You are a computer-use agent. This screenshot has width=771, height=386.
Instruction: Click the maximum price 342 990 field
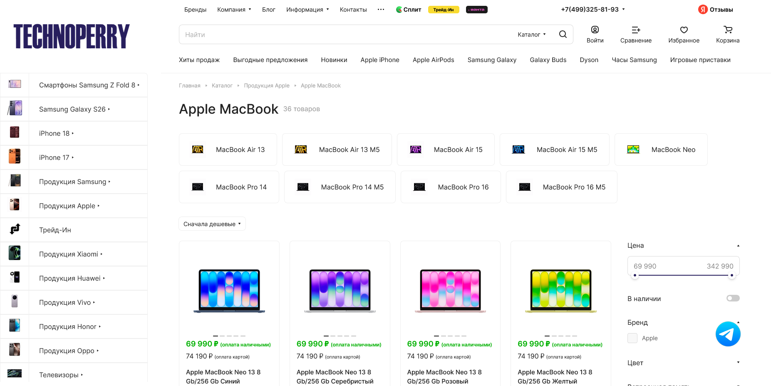[x=720, y=266]
